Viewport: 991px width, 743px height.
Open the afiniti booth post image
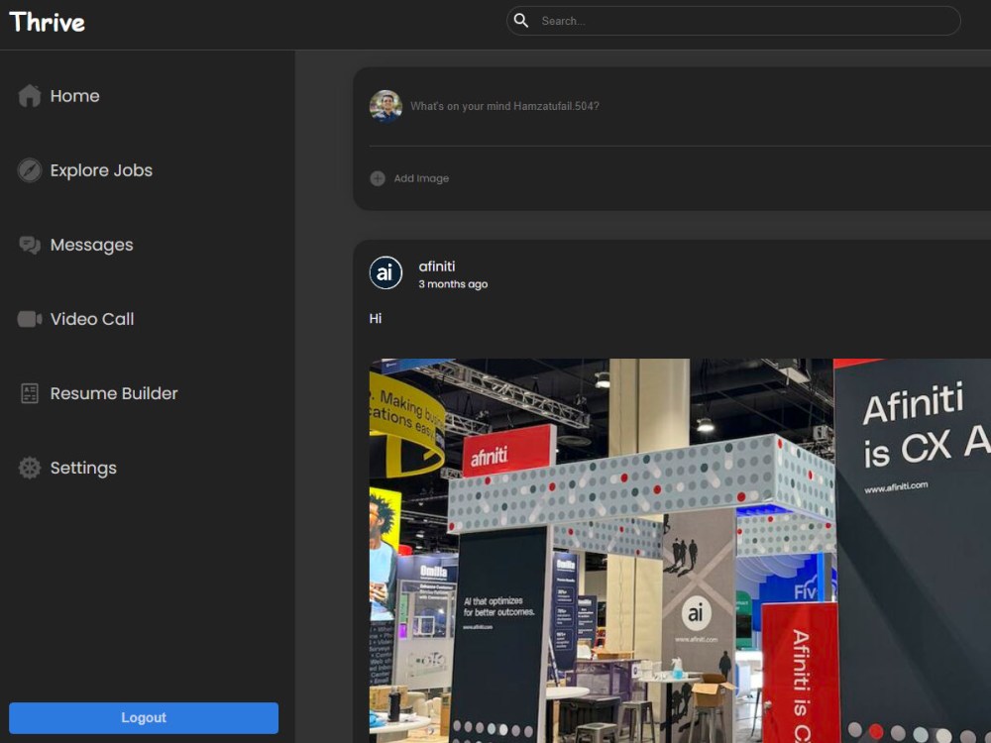680,551
